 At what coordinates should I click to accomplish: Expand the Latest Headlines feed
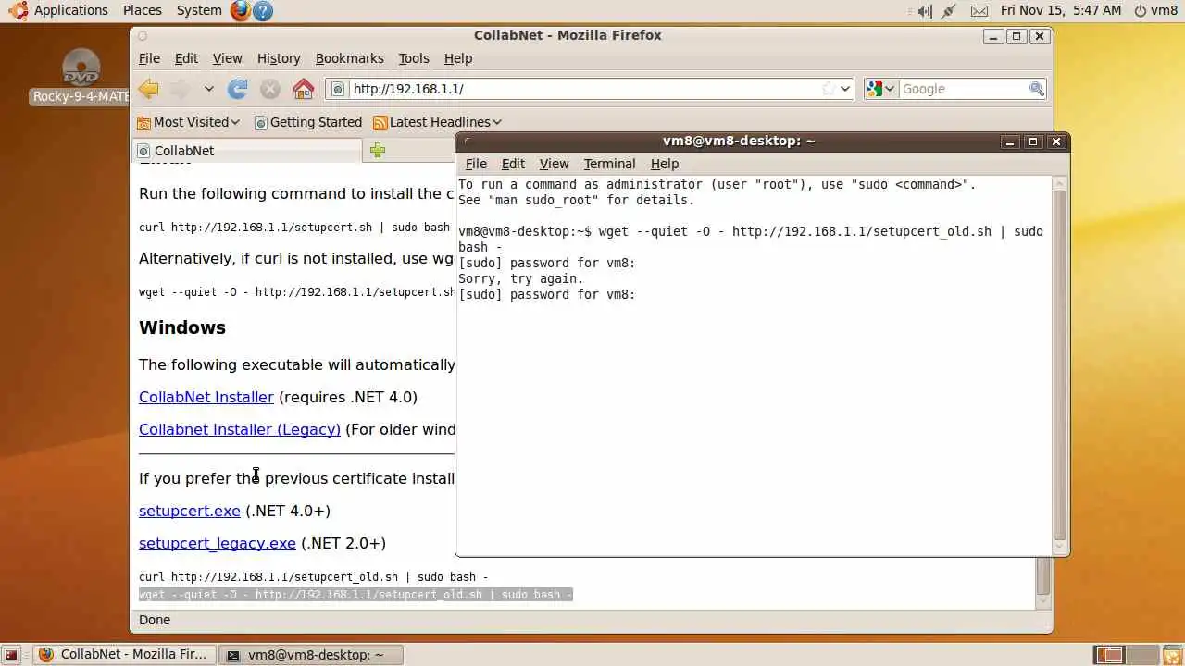click(x=437, y=122)
